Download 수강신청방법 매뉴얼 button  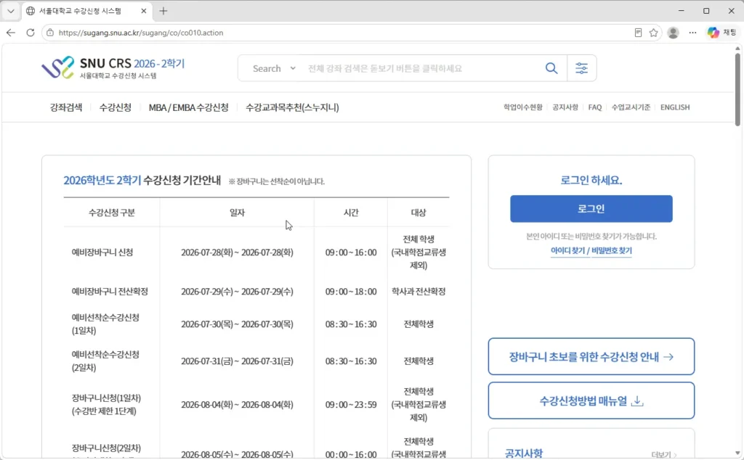point(591,401)
